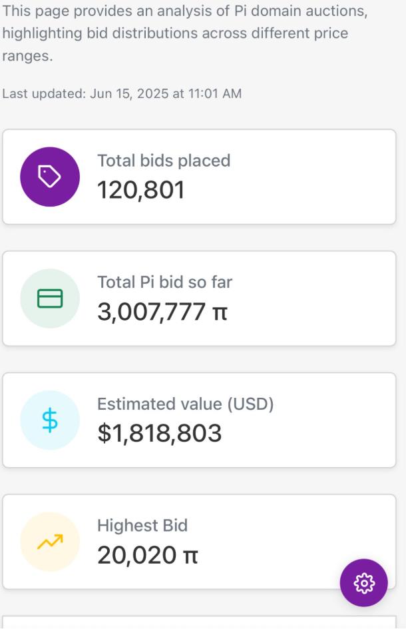Image resolution: width=406 pixels, height=629 pixels.
Task: Select the Total bids placed label
Action: pos(164,161)
